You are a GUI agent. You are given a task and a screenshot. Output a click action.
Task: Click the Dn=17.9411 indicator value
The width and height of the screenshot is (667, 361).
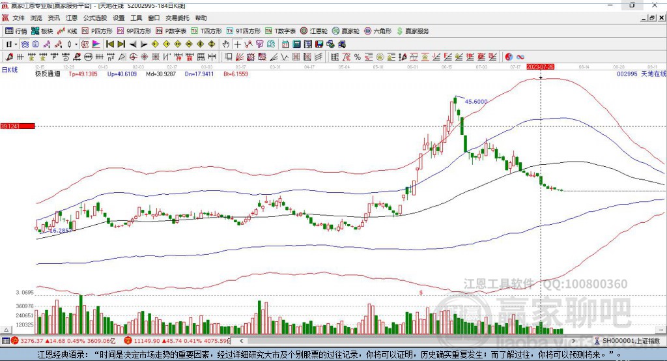coord(199,74)
